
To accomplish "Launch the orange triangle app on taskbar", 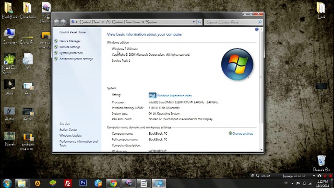I will [38, 183].
